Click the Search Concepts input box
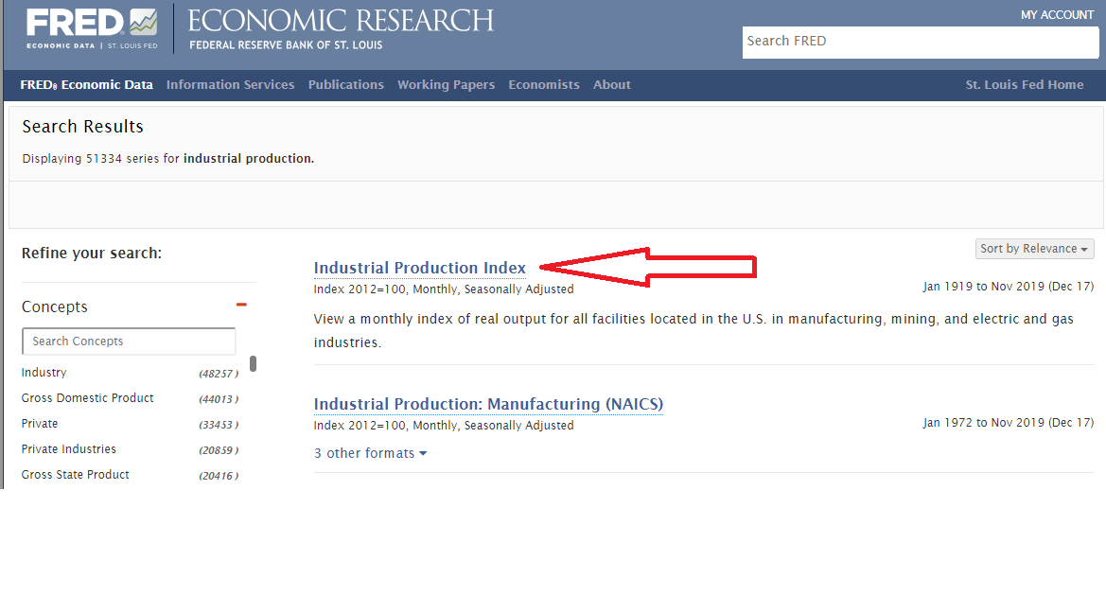1106x613 pixels. [129, 342]
